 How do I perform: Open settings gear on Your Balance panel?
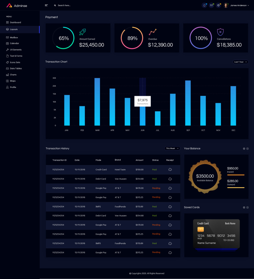tap(244, 149)
